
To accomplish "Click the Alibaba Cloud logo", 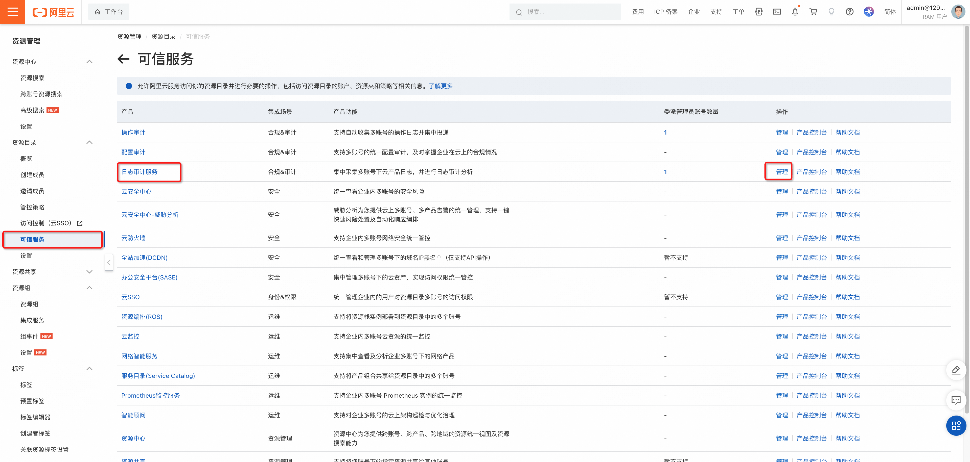I will pyautogui.click(x=54, y=12).
